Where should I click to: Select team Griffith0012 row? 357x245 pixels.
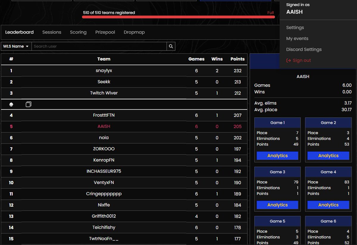pos(124,217)
